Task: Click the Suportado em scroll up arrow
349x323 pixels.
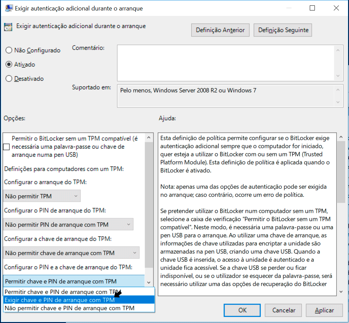Action: [338, 90]
